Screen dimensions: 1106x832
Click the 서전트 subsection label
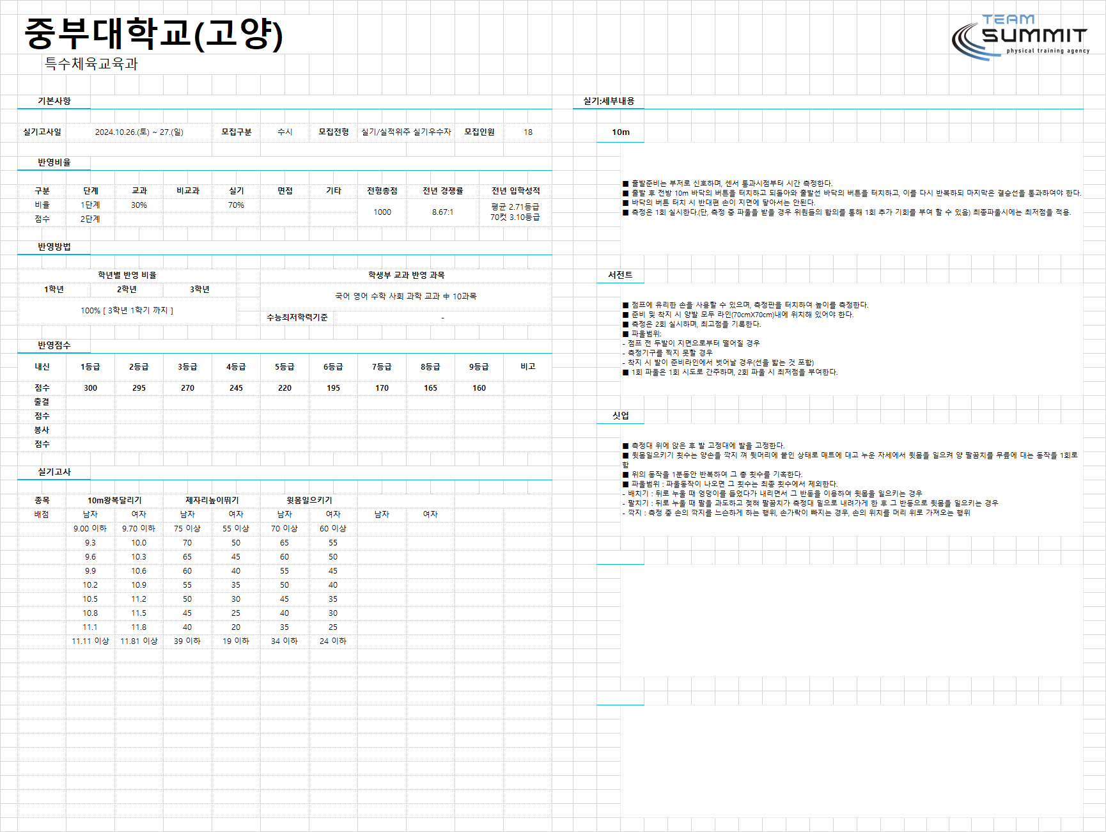click(620, 275)
